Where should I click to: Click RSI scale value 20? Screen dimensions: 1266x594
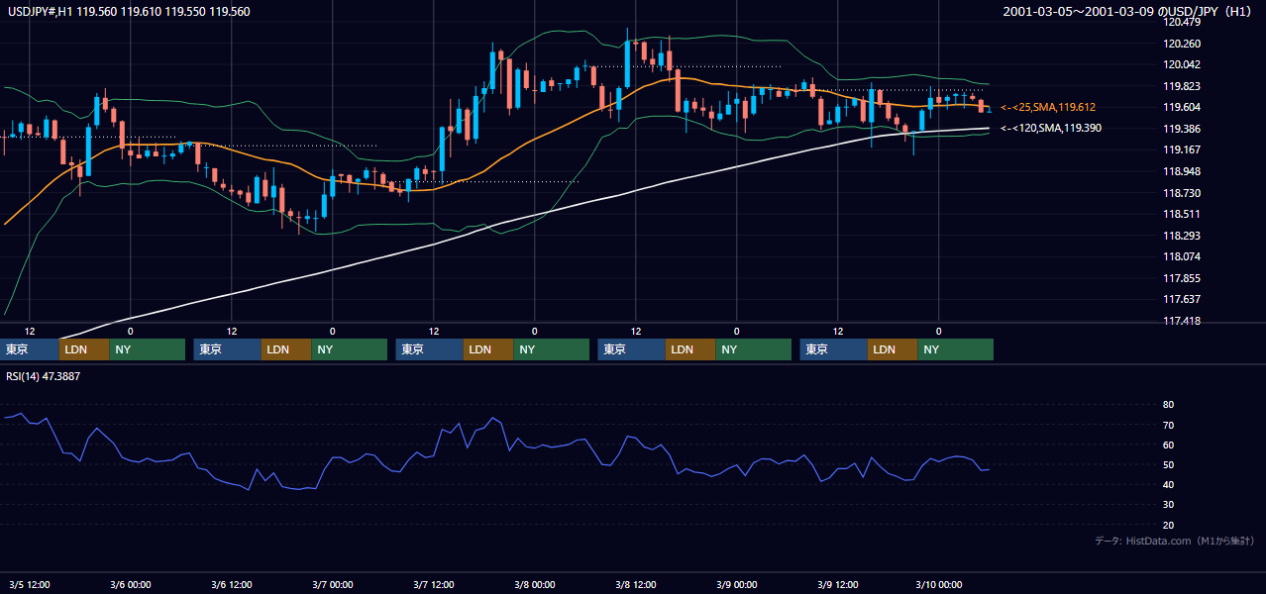[x=1168, y=525]
